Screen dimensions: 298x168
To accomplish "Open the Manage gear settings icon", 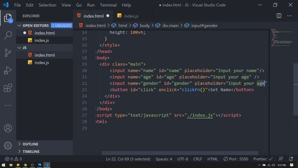I will [x=8, y=146].
